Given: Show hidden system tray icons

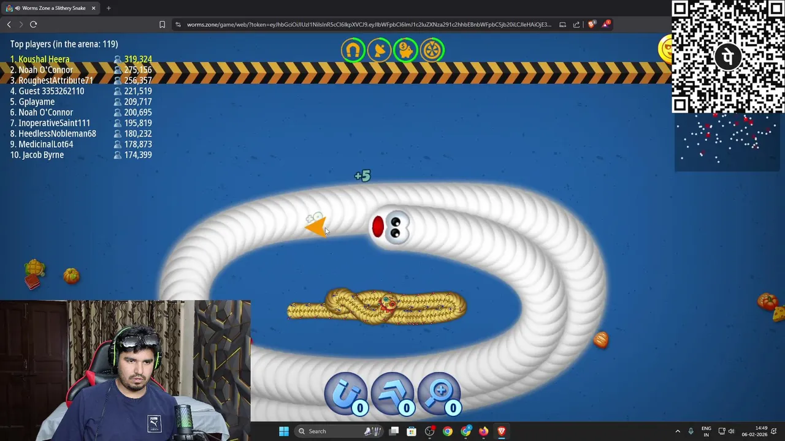Looking at the screenshot, I should click(x=678, y=431).
